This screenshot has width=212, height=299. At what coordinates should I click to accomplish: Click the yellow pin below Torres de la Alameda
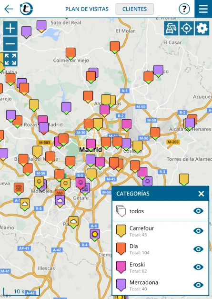click(x=184, y=180)
